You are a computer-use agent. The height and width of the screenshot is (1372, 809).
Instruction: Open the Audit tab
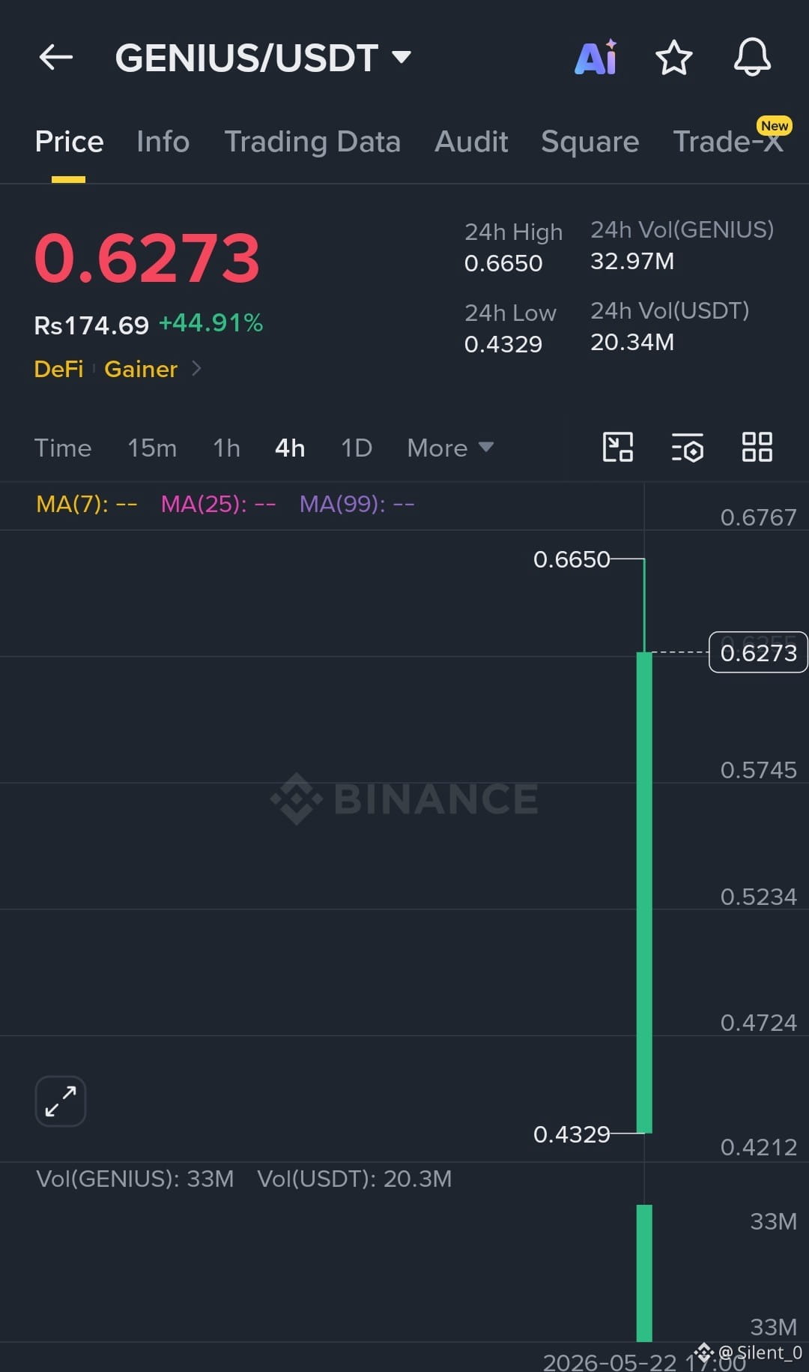(471, 141)
